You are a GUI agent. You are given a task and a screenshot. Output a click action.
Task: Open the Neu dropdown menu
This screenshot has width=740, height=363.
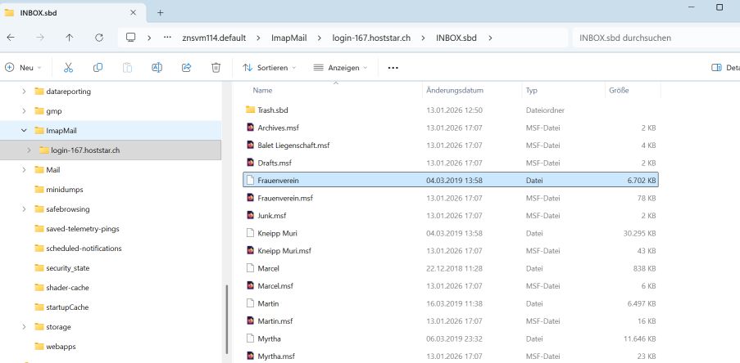[25, 68]
